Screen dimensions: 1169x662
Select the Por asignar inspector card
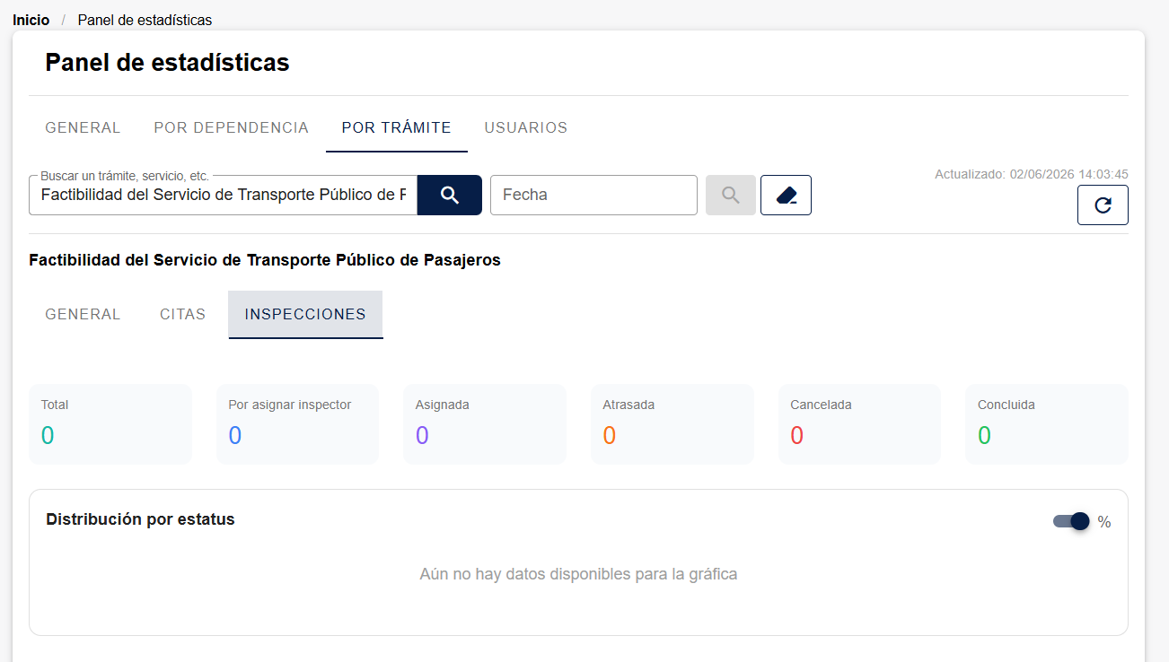(x=298, y=424)
